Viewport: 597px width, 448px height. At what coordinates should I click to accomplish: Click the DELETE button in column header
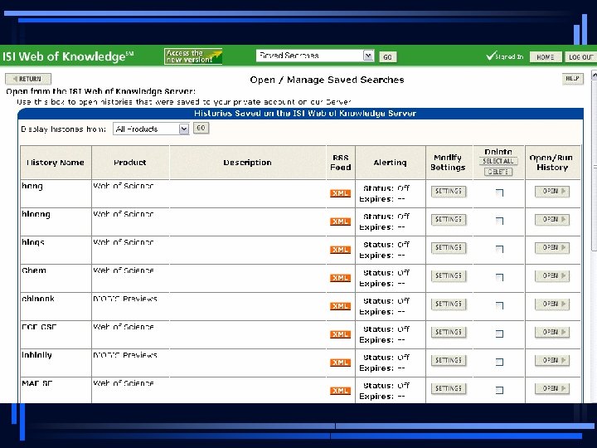[498, 172]
